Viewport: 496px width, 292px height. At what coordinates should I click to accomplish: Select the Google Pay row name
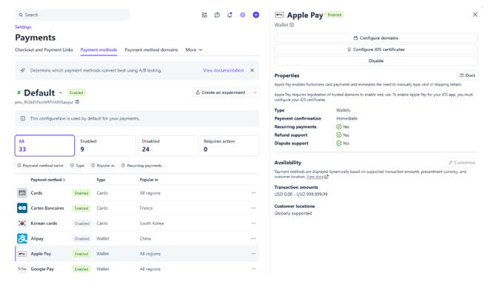[x=42, y=269]
